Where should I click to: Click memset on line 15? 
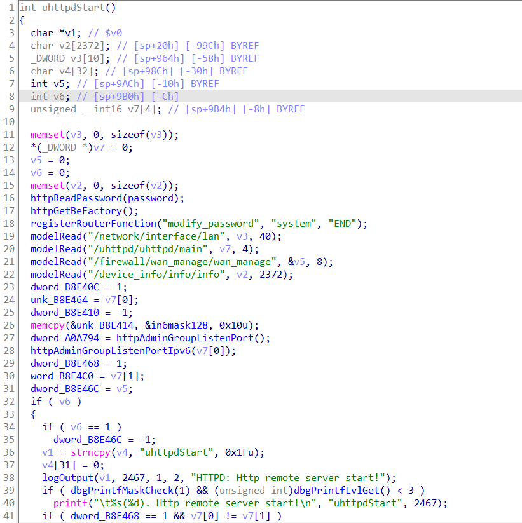point(48,186)
